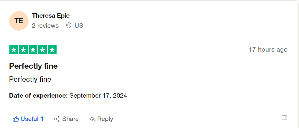Click the Share network icon
Viewport: 299px width, 128px height.
57,119
